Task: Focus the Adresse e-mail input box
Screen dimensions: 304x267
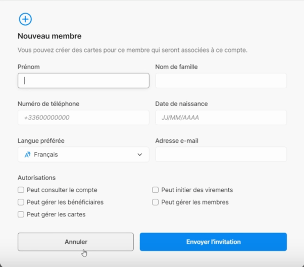Action: tap(221, 154)
